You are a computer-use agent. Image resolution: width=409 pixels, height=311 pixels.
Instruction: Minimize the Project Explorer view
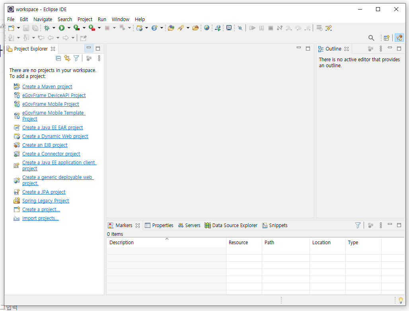click(89, 48)
